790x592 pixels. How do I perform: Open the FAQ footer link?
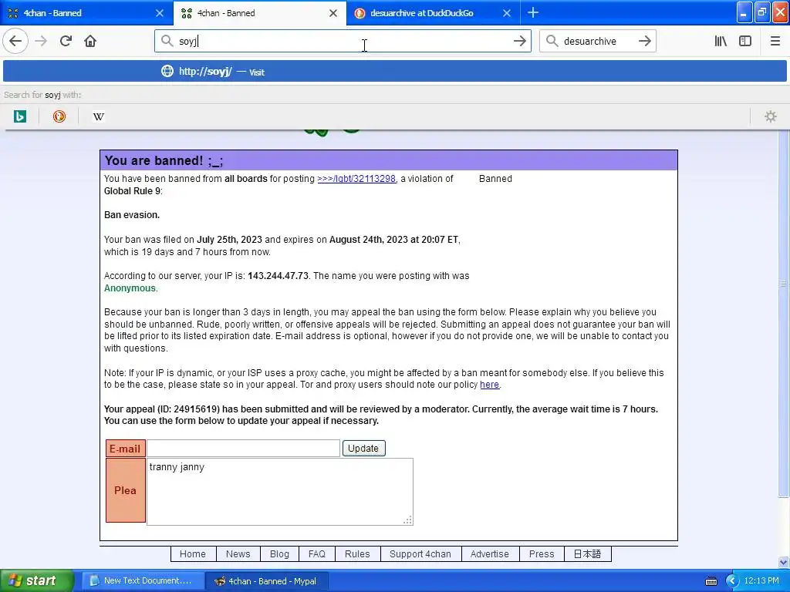317,553
